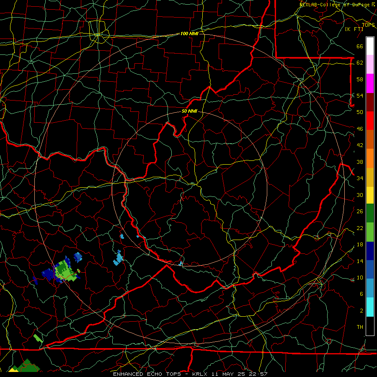Click the legend value "10"
Screen dimensions: 377x377
point(360,277)
